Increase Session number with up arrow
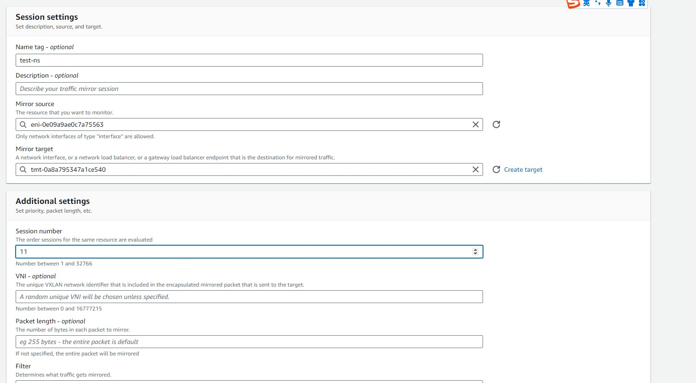Viewport: 696px width, 383px height. pos(475,250)
